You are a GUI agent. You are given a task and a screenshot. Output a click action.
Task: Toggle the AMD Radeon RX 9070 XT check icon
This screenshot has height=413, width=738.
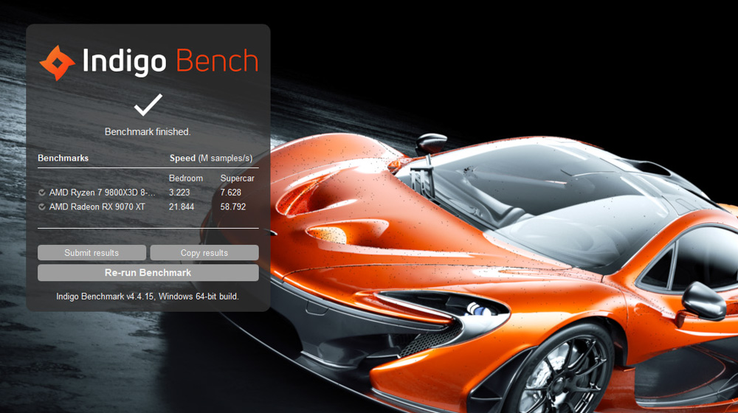42,207
